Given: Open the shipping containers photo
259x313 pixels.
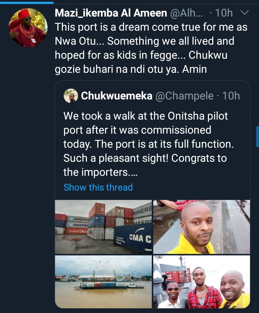Looking at the screenshot, I should click(x=103, y=227).
